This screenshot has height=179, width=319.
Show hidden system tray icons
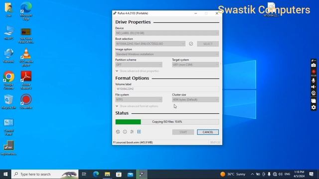(x=252, y=174)
